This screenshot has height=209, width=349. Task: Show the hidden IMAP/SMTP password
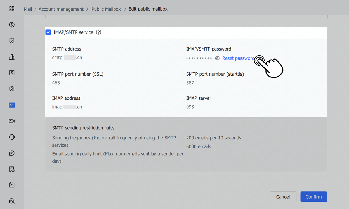click(217, 58)
